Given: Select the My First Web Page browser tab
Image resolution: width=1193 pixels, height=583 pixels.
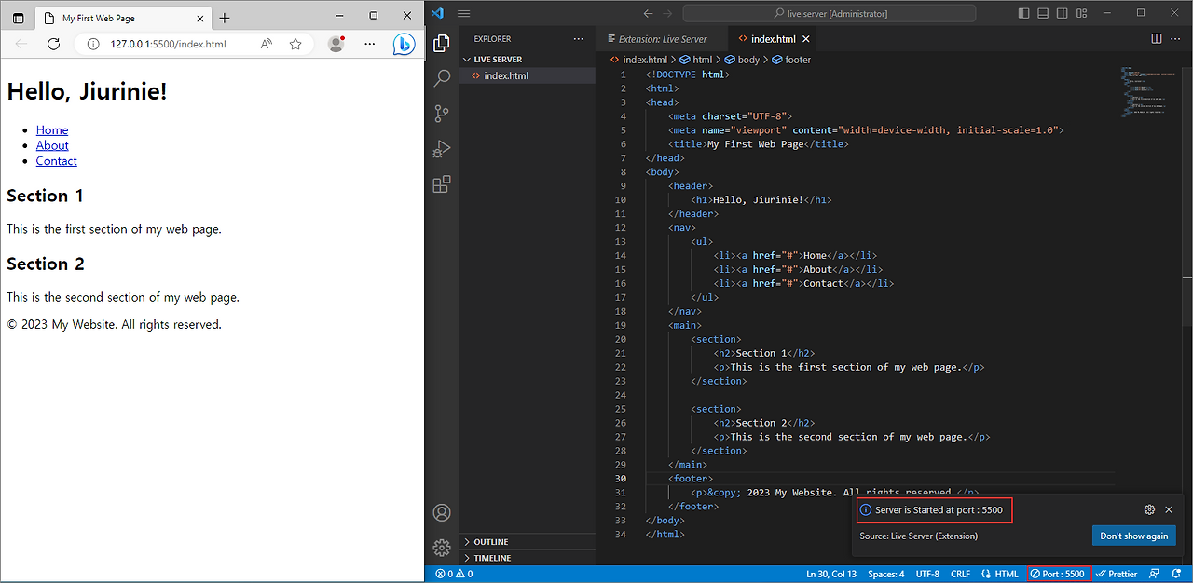Looking at the screenshot, I should click(124, 18).
